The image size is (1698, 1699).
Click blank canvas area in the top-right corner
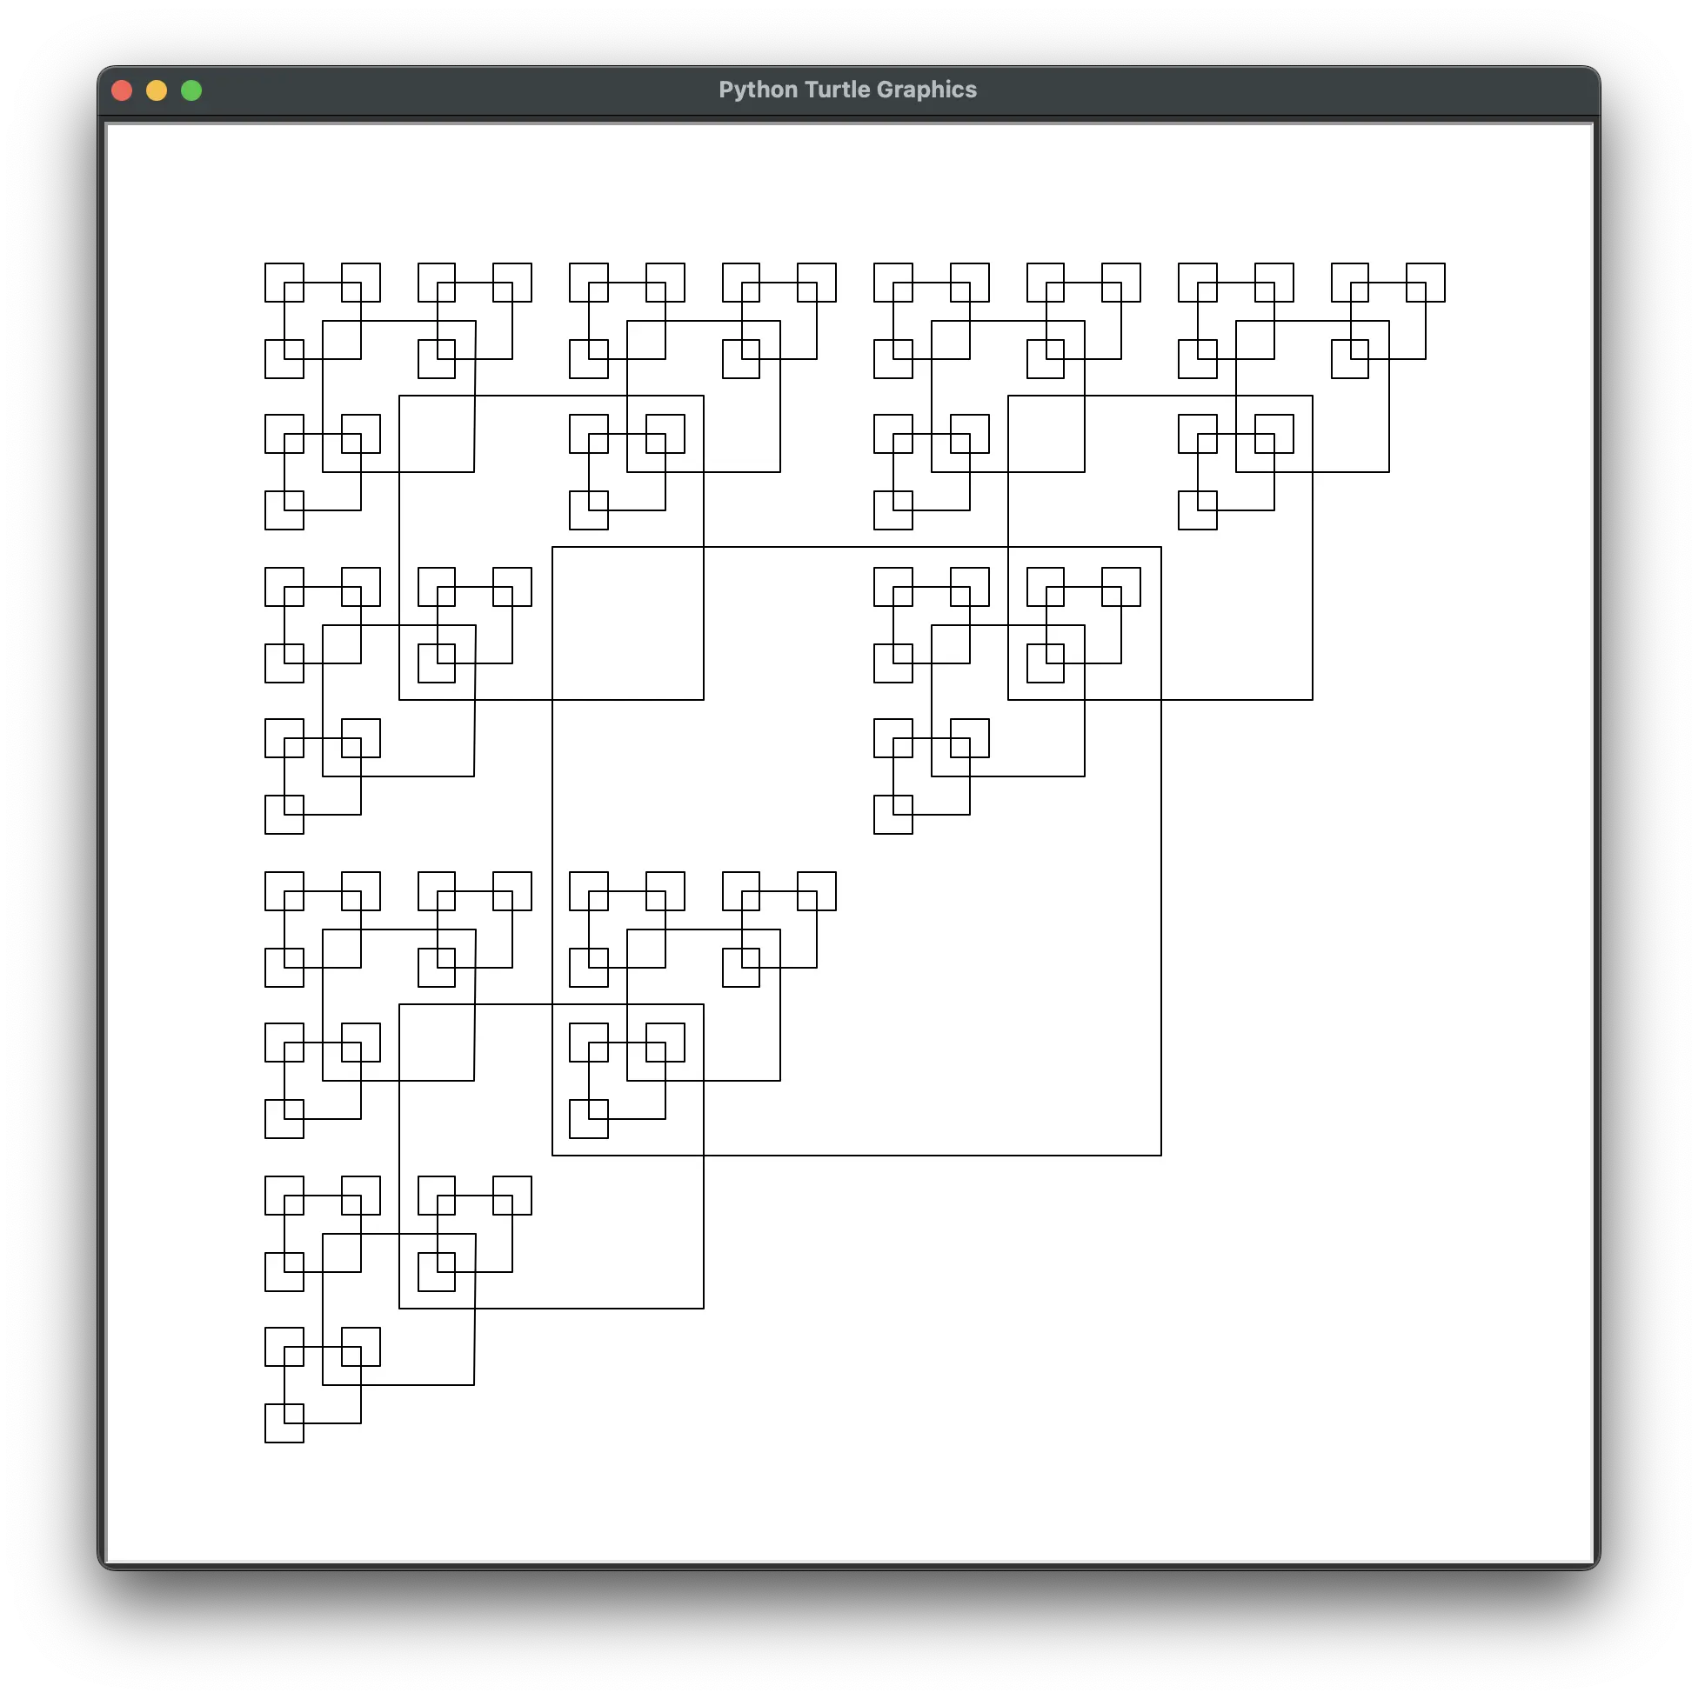[x=1522, y=184]
